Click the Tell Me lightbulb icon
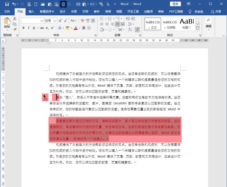 coord(190,12)
